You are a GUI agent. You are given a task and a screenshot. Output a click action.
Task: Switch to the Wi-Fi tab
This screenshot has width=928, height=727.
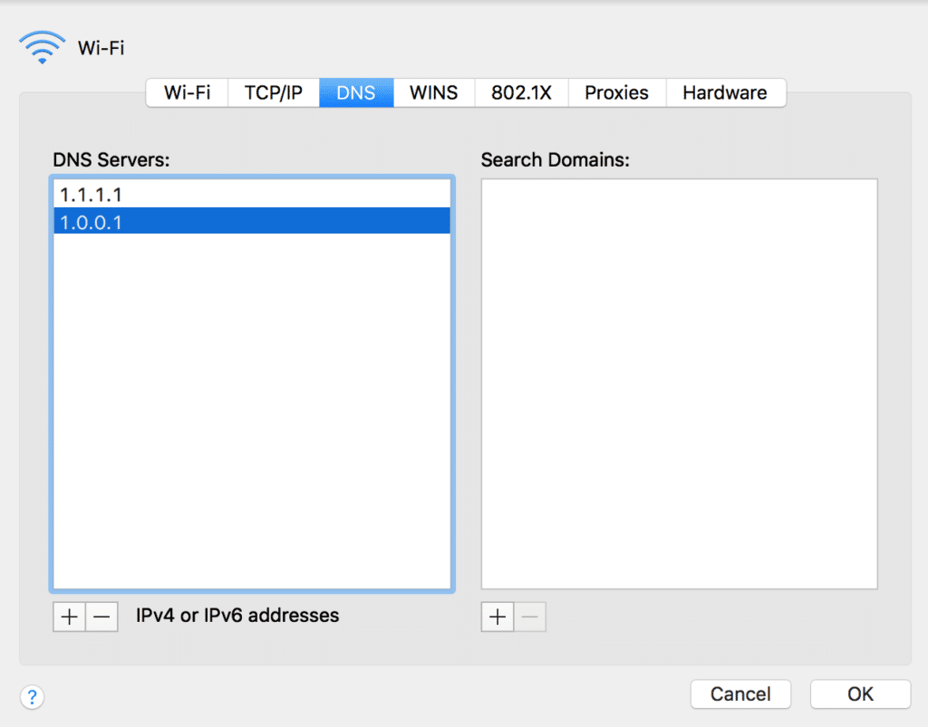click(187, 92)
